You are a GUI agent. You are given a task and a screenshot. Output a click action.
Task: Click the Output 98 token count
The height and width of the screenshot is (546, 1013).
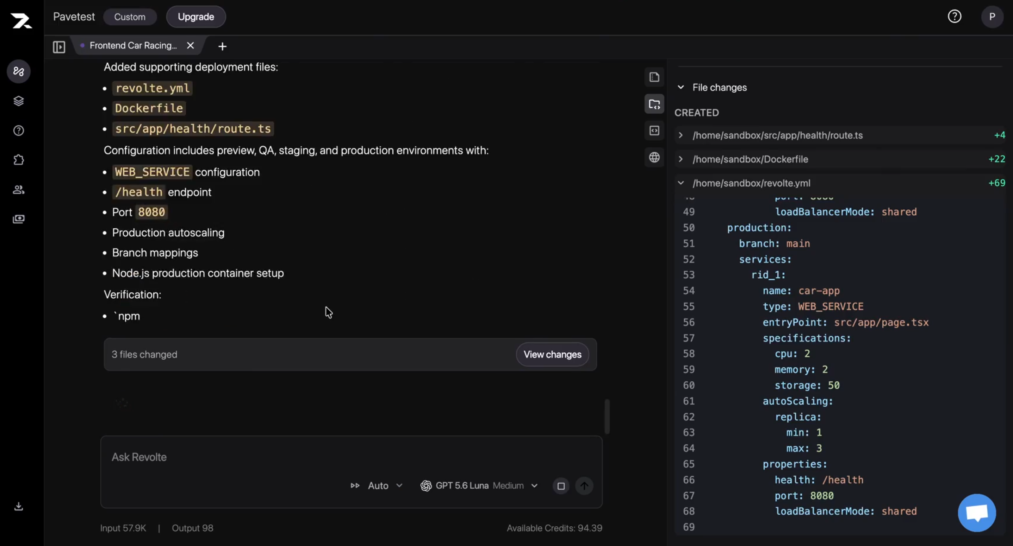click(x=192, y=528)
